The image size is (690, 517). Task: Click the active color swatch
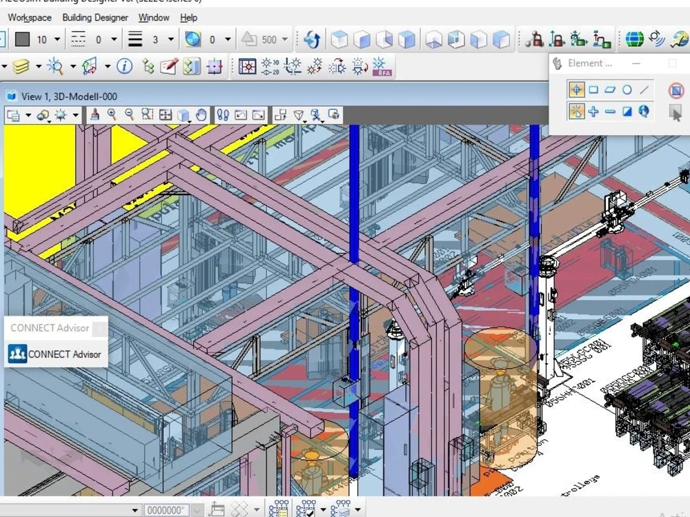point(23,39)
